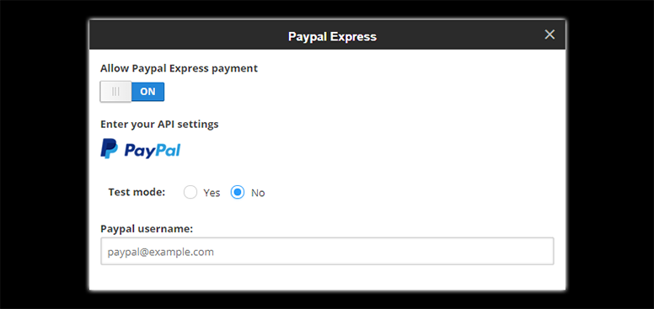
Task: Click the paypal@example.com placeholder text
Action: coord(161,252)
